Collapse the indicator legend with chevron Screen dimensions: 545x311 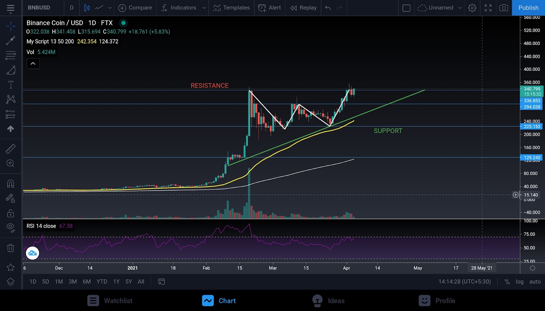[x=33, y=64]
